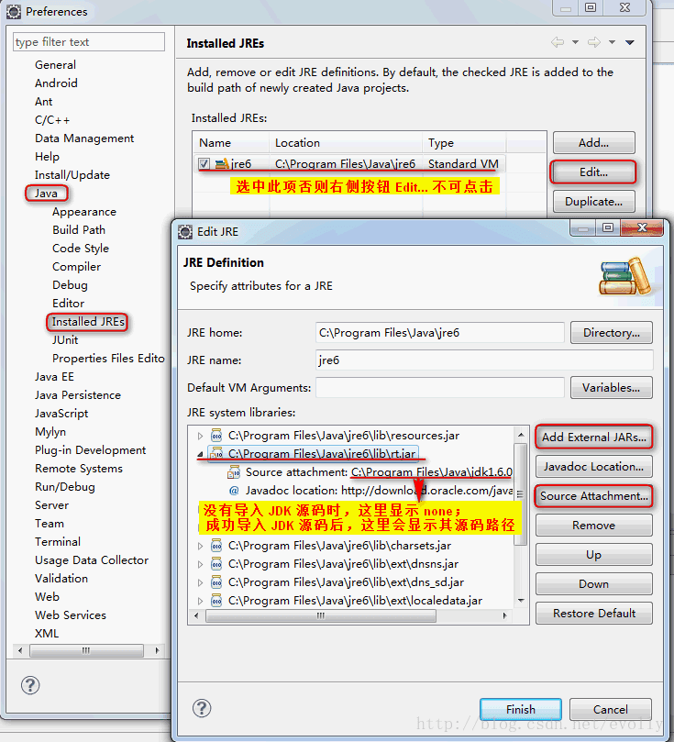Click the JRE home path field
The height and width of the screenshot is (742, 674).
(x=440, y=333)
